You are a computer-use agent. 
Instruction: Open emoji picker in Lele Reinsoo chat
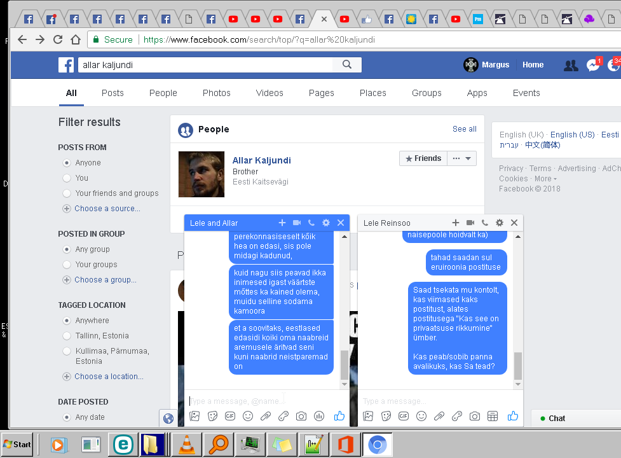(421, 416)
